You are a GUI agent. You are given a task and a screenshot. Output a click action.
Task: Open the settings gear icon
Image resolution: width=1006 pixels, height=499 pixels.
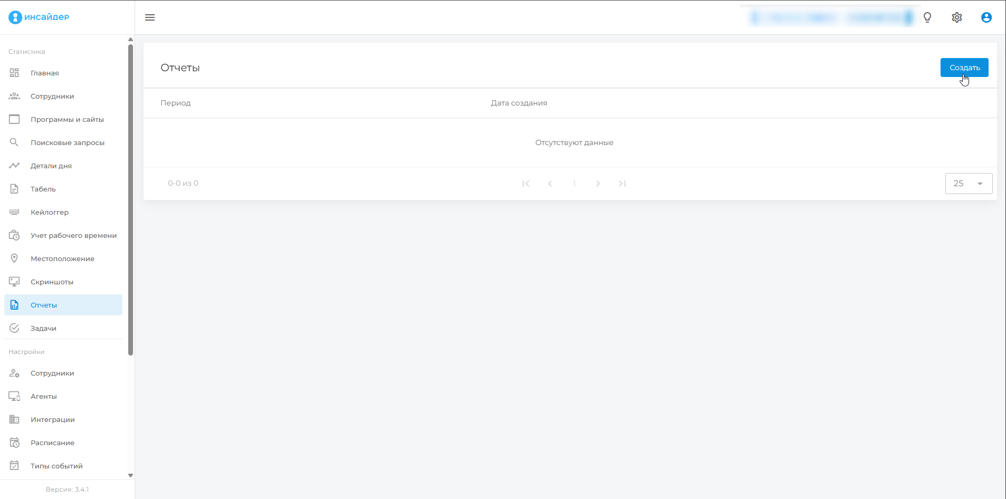(x=957, y=17)
